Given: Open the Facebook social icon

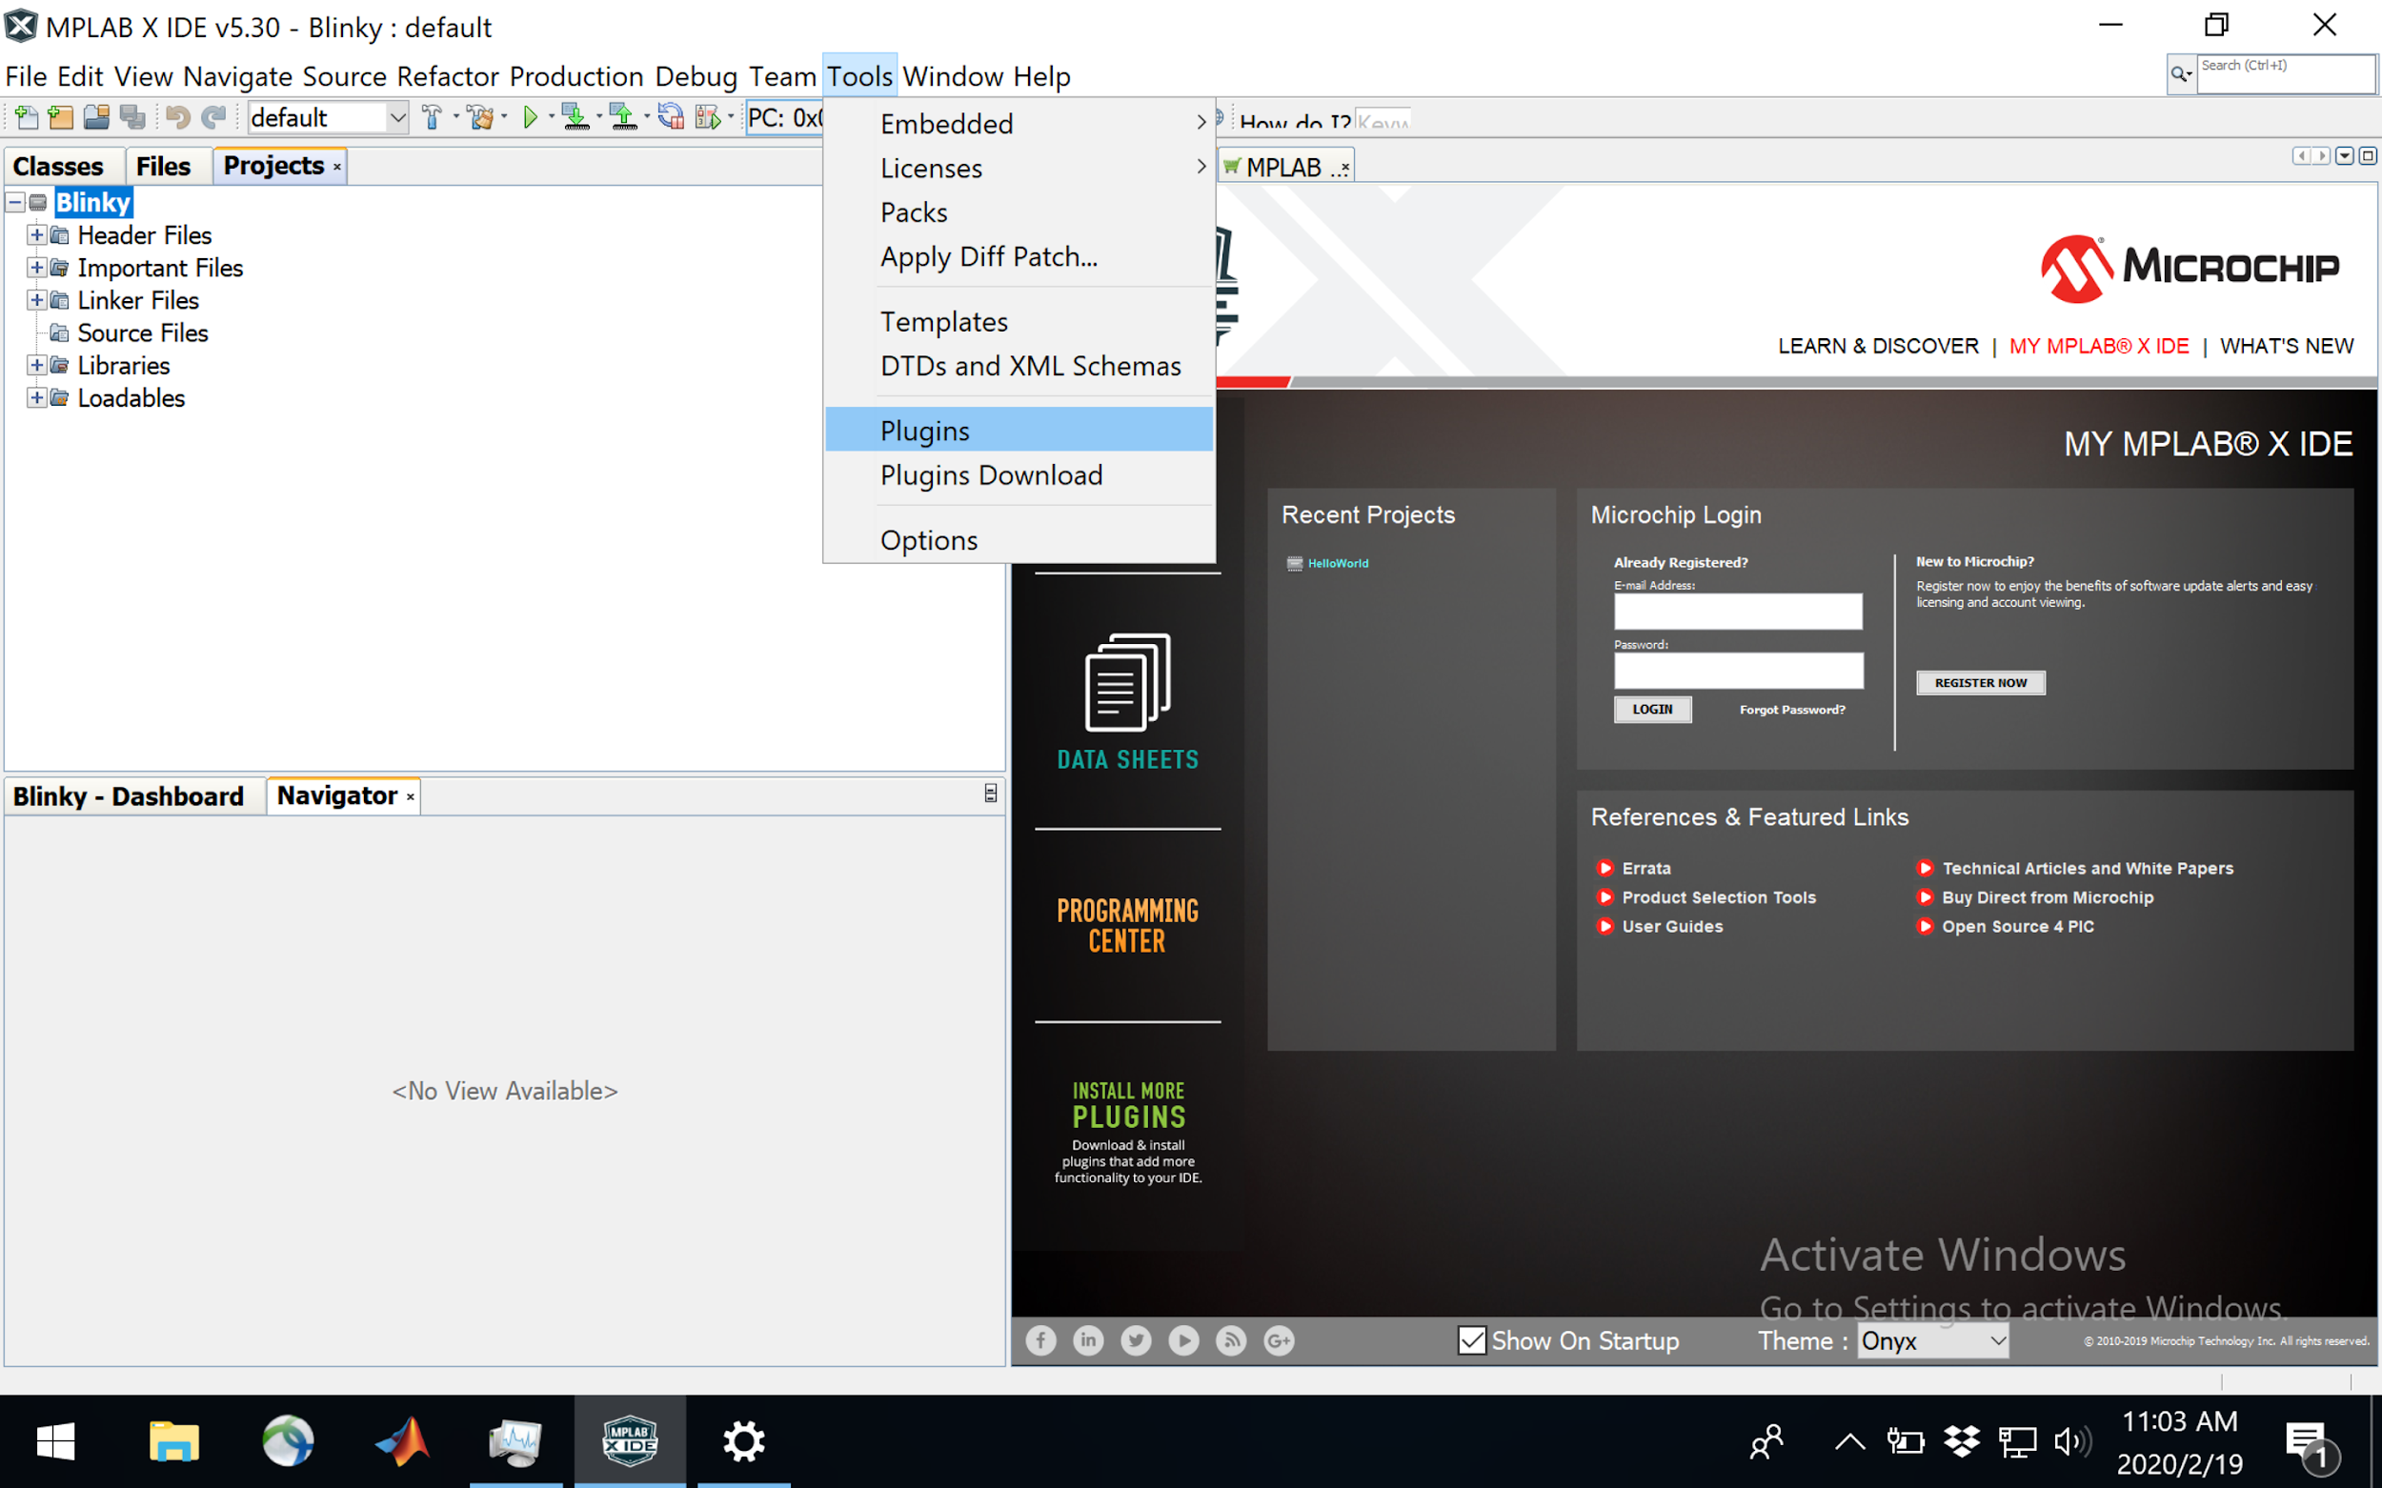Looking at the screenshot, I should pos(1040,1340).
